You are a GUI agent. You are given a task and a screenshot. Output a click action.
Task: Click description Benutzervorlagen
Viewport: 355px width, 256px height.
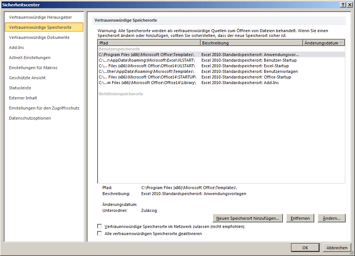point(250,71)
